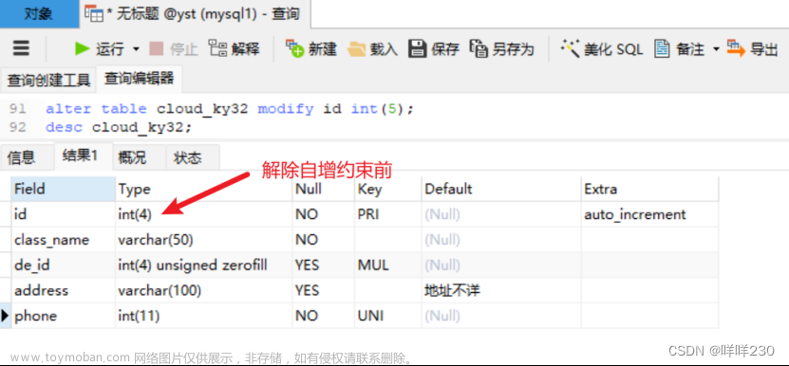Open the 查询创建工具 tab
This screenshot has width=789, height=366.
[48, 80]
